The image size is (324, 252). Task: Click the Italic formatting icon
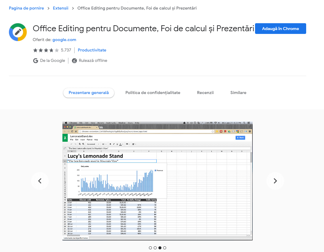pyautogui.click(x=114, y=144)
